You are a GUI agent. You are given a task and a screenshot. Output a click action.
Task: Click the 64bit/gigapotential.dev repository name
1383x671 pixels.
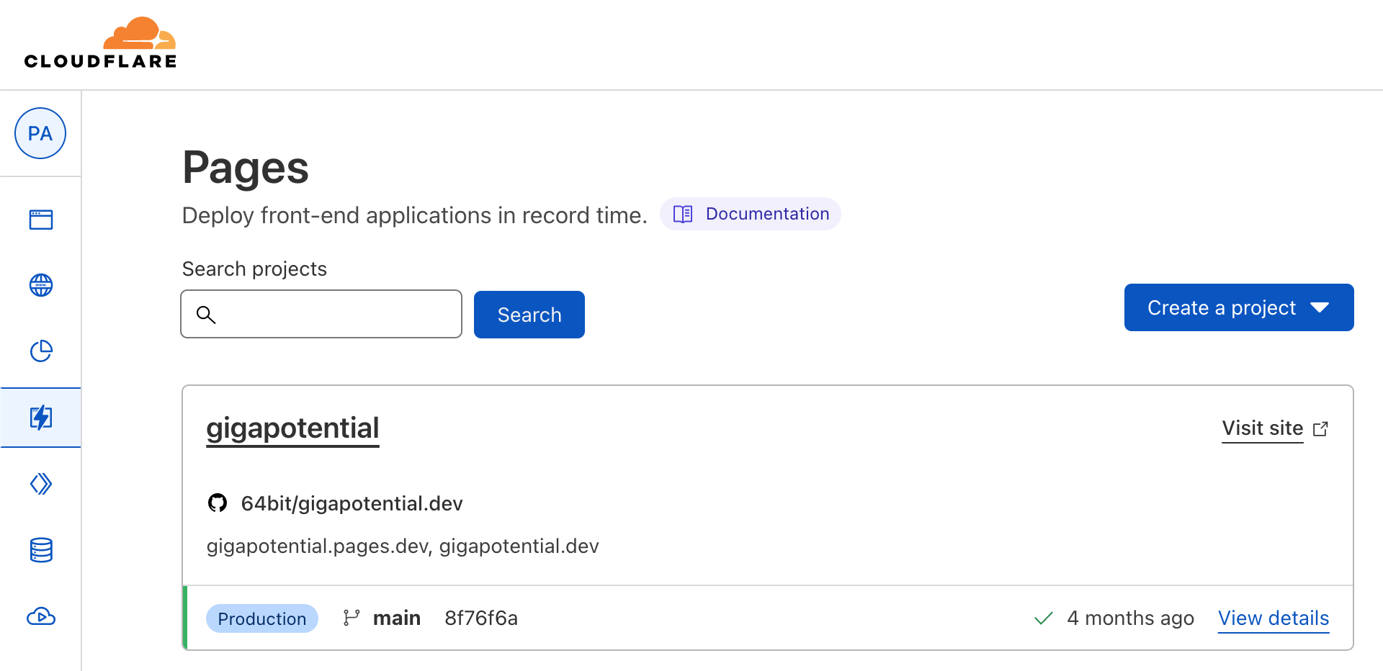[x=352, y=503]
